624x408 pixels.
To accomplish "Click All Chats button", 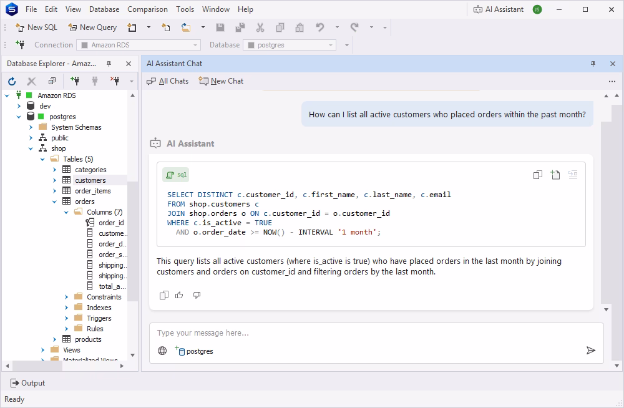I will [167, 81].
